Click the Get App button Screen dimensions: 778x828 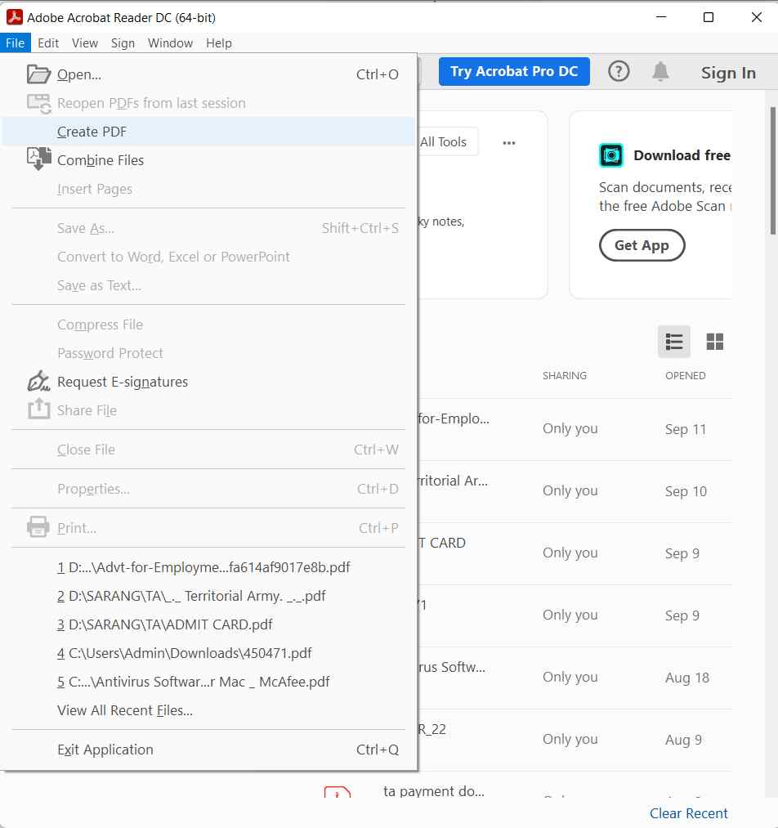[642, 245]
